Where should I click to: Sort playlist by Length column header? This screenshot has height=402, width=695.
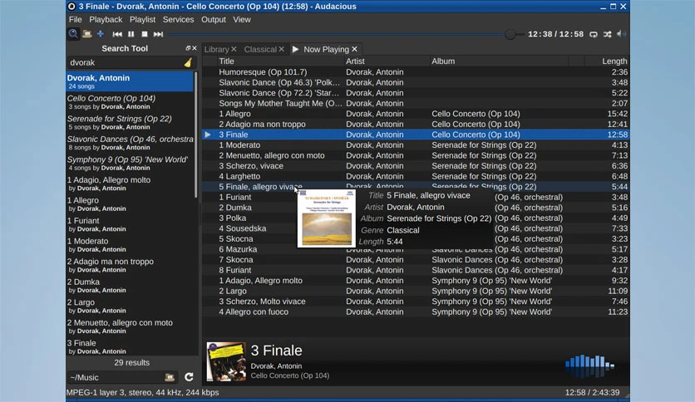(x=607, y=61)
